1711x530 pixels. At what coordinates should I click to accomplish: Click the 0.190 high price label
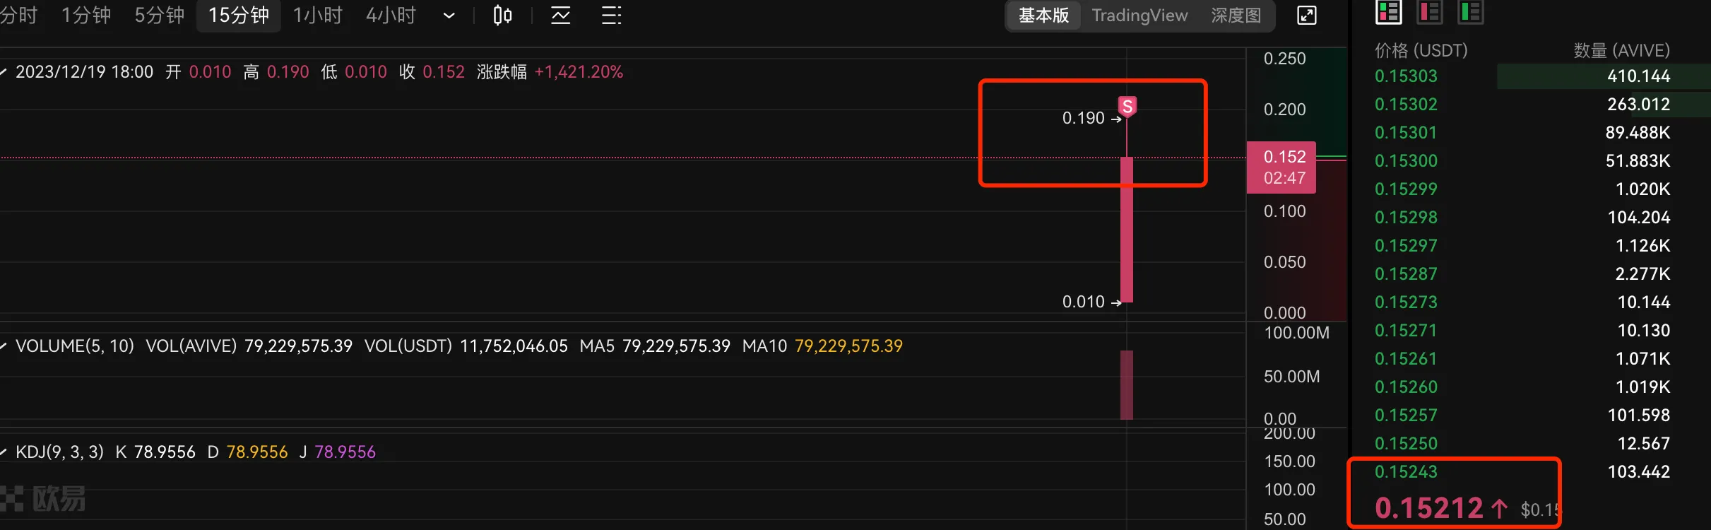tap(1083, 118)
